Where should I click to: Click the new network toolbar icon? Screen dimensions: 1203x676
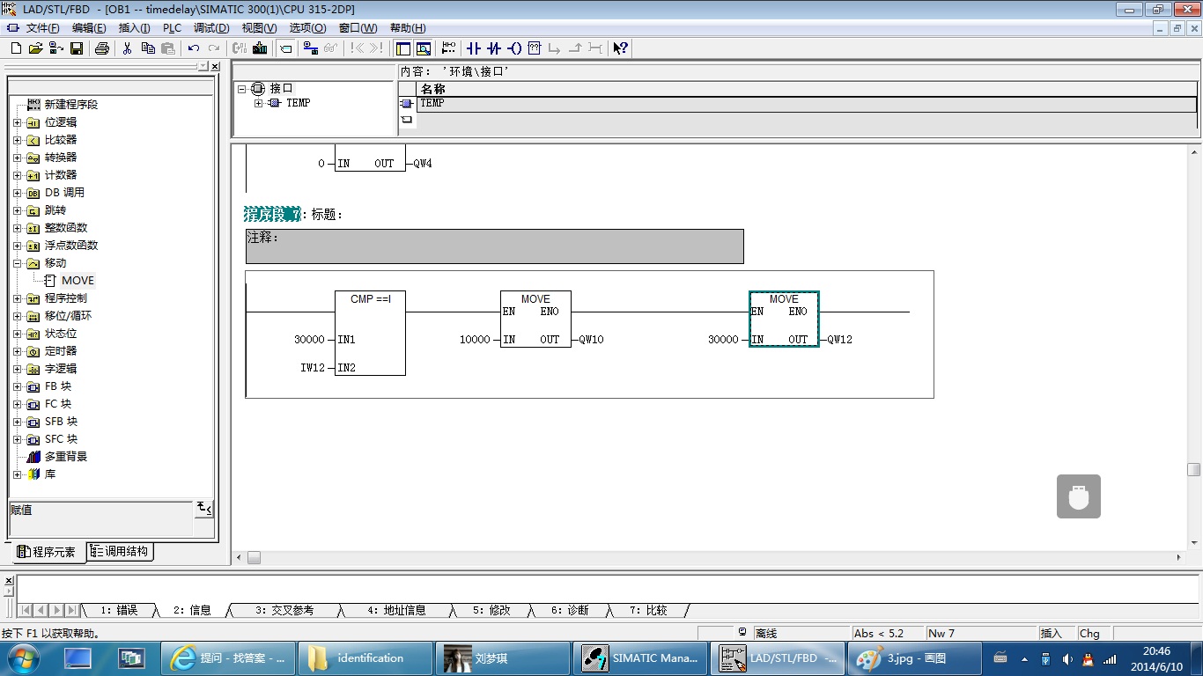tap(449, 48)
